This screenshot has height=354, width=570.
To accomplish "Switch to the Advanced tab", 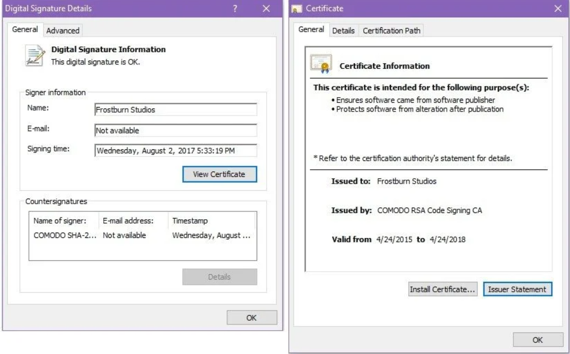I will pyautogui.click(x=62, y=31).
